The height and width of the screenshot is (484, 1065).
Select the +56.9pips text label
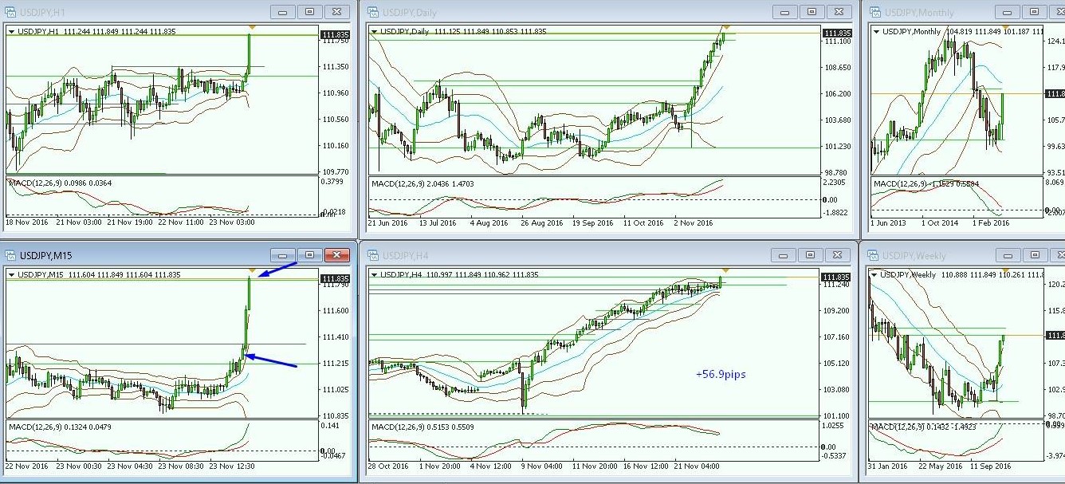click(x=721, y=374)
